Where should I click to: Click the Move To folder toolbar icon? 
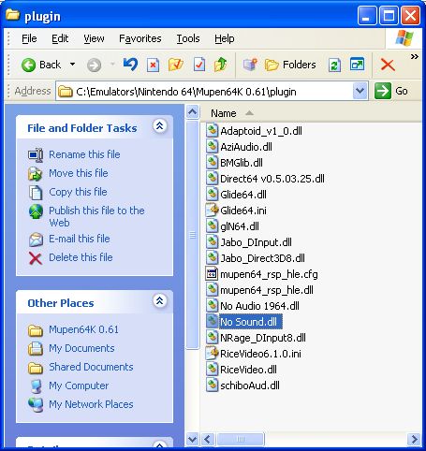pos(176,65)
